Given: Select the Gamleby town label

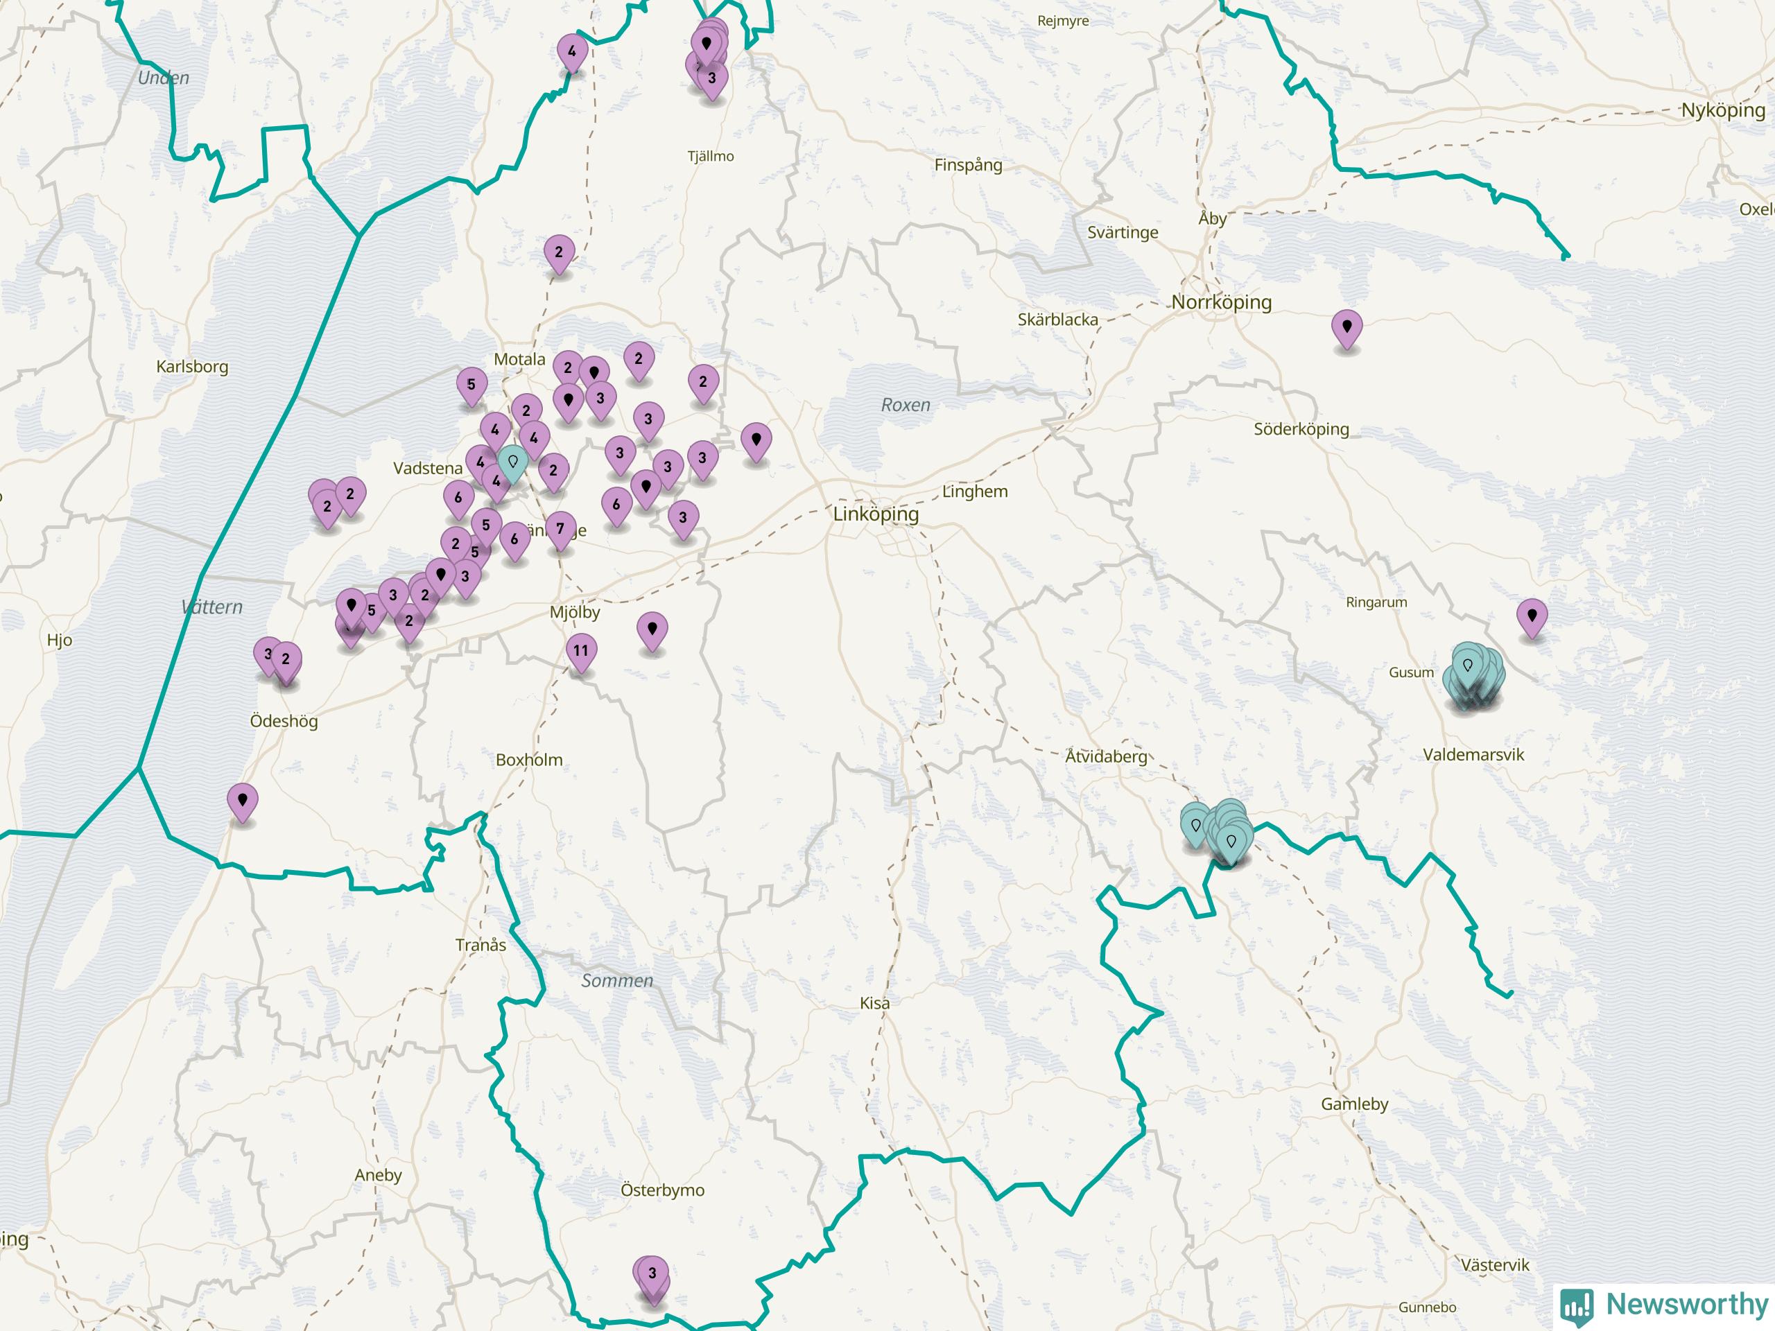Looking at the screenshot, I should pos(1355,1105).
